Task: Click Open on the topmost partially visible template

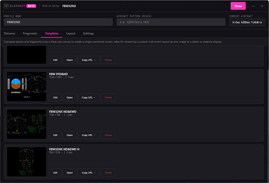Action: point(70,60)
